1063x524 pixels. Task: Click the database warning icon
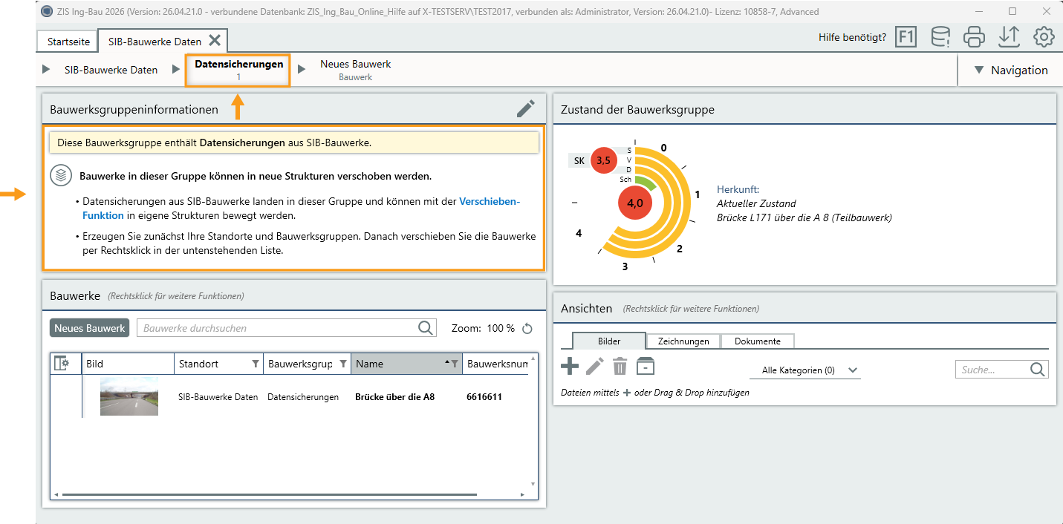pyautogui.click(x=940, y=37)
